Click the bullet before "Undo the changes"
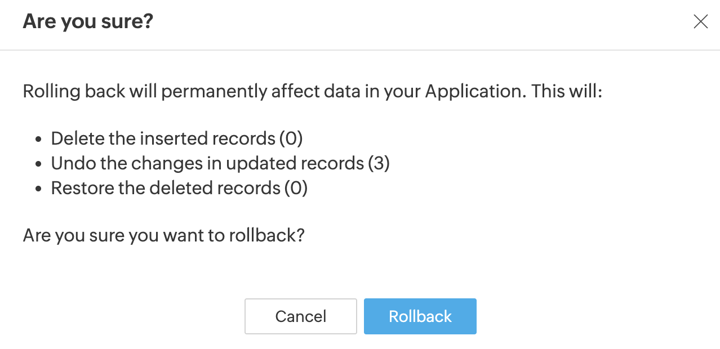 [x=38, y=164]
